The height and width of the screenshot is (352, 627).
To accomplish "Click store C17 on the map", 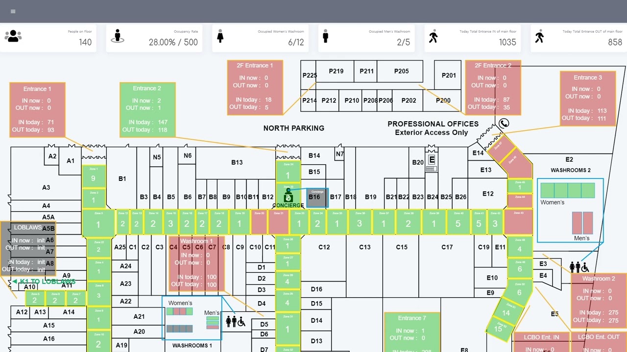I will point(447,247).
